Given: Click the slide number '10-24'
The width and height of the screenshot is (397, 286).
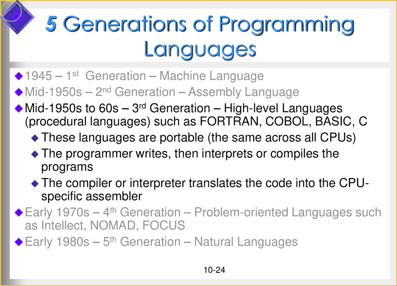Looking at the screenshot, I should (214, 270).
